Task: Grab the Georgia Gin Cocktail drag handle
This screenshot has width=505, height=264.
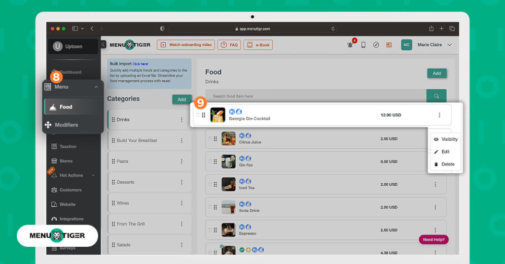Action: [x=204, y=115]
